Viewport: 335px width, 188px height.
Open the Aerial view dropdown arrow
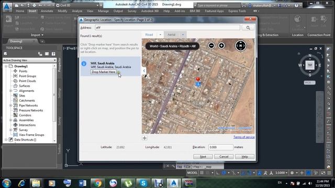pos(183,34)
